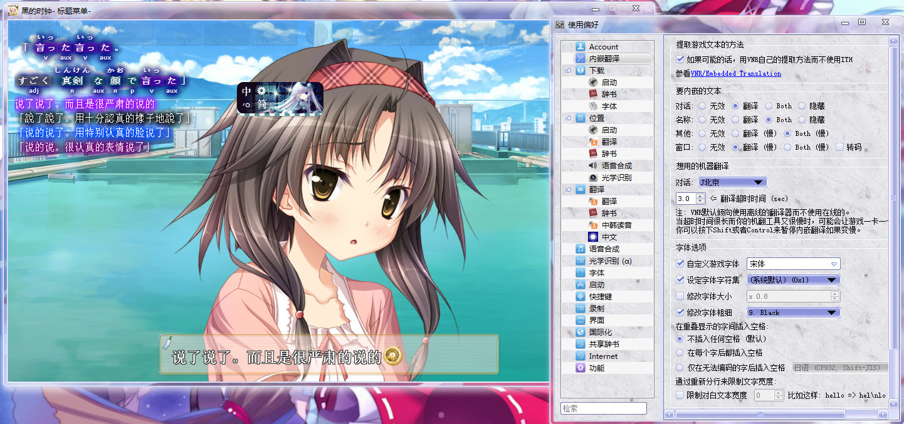Click the game dialog text box
904x424 pixels.
[x=329, y=354]
